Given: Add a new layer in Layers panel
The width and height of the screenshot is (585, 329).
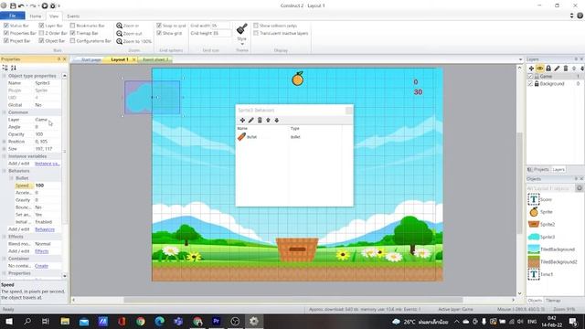Looking at the screenshot, I should click(531, 69).
